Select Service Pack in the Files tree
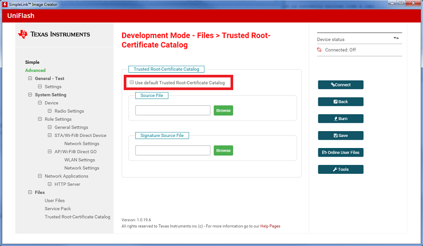 pyautogui.click(x=58, y=209)
